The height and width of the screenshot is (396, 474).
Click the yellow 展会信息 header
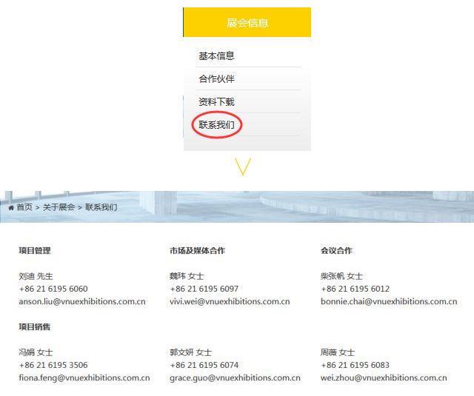[247, 23]
